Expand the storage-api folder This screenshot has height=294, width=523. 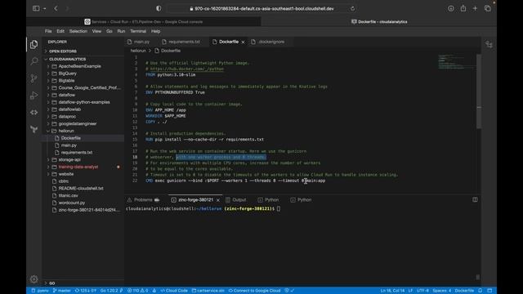click(x=69, y=160)
